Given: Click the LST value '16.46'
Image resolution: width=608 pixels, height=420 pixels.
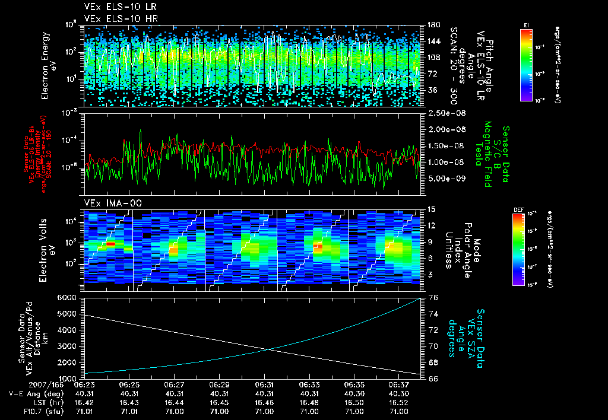Looking at the screenshot, I should (x=264, y=403).
